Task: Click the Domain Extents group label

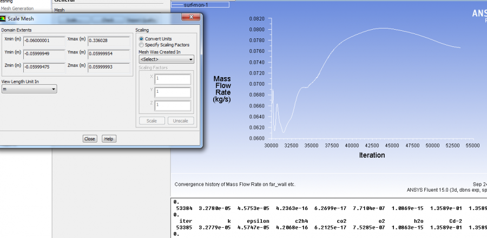Action: coord(16,30)
